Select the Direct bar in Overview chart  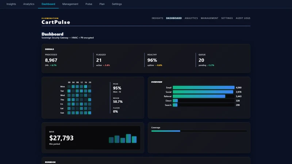pos(175,101)
